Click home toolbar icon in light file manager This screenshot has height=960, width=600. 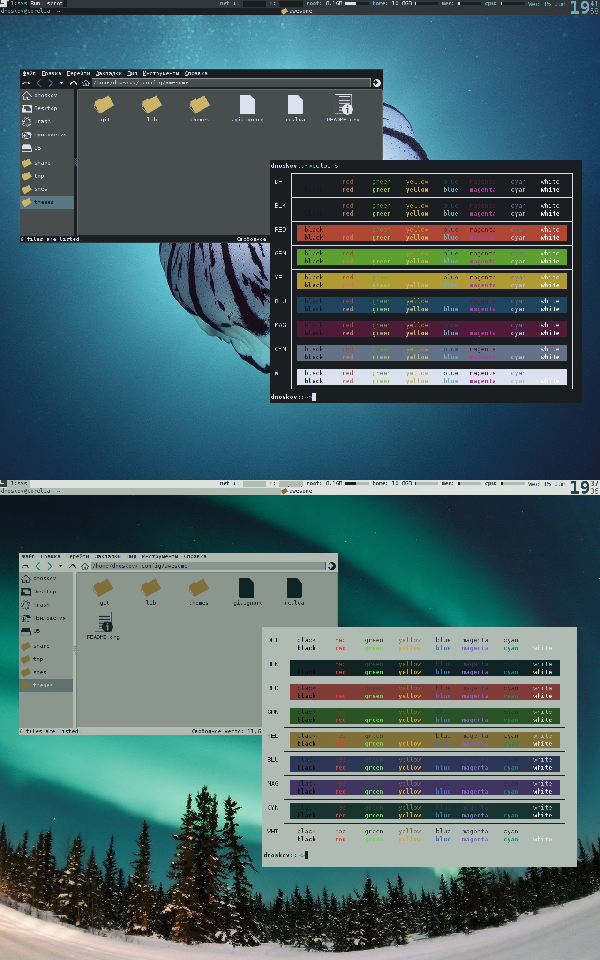click(x=85, y=566)
